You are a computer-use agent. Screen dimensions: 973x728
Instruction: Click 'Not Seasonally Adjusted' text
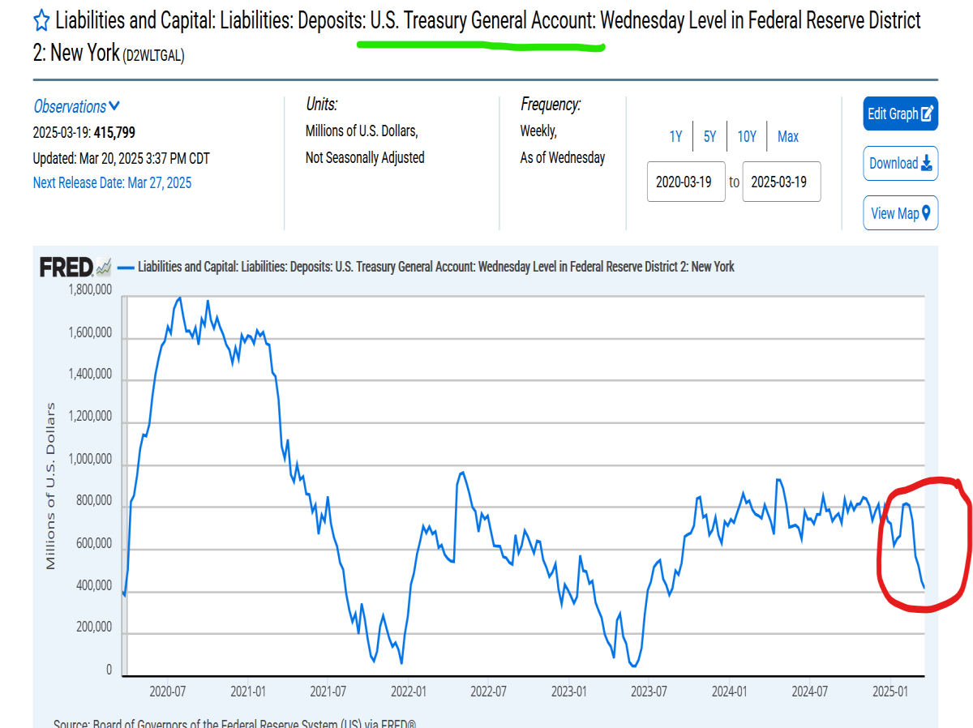(x=365, y=157)
